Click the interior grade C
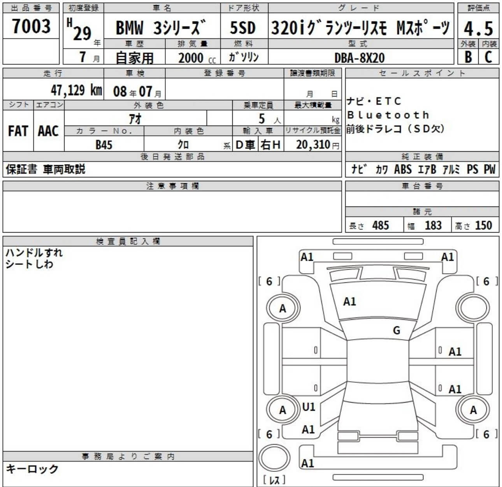Screen dimensions: 502x487 click(x=488, y=57)
